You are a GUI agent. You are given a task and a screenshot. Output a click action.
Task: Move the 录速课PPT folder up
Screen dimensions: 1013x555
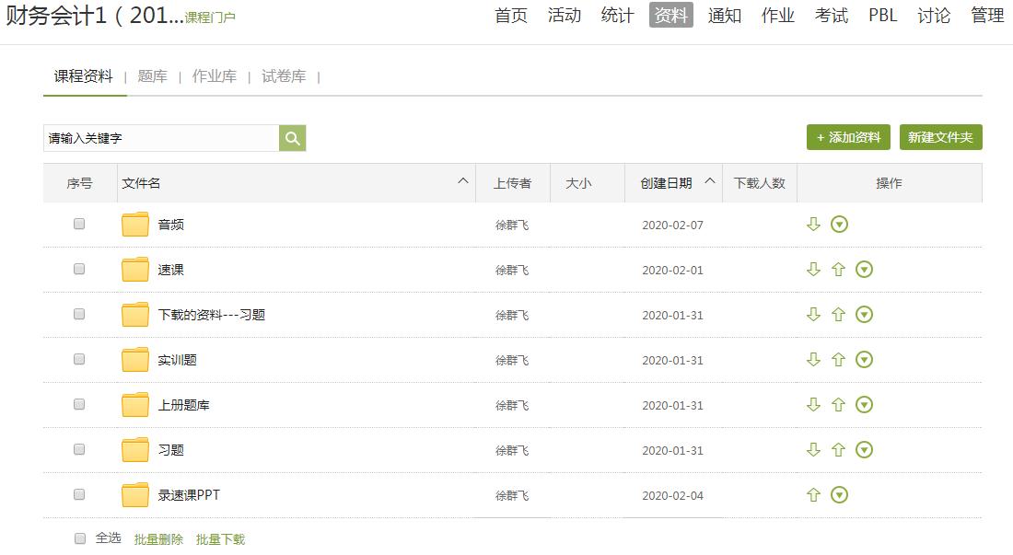pos(813,495)
